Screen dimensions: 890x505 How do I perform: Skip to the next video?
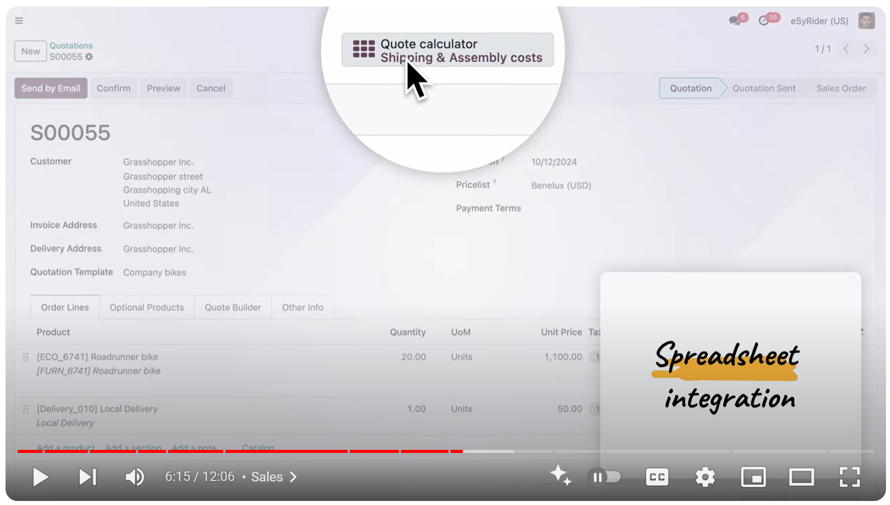(87, 477)
